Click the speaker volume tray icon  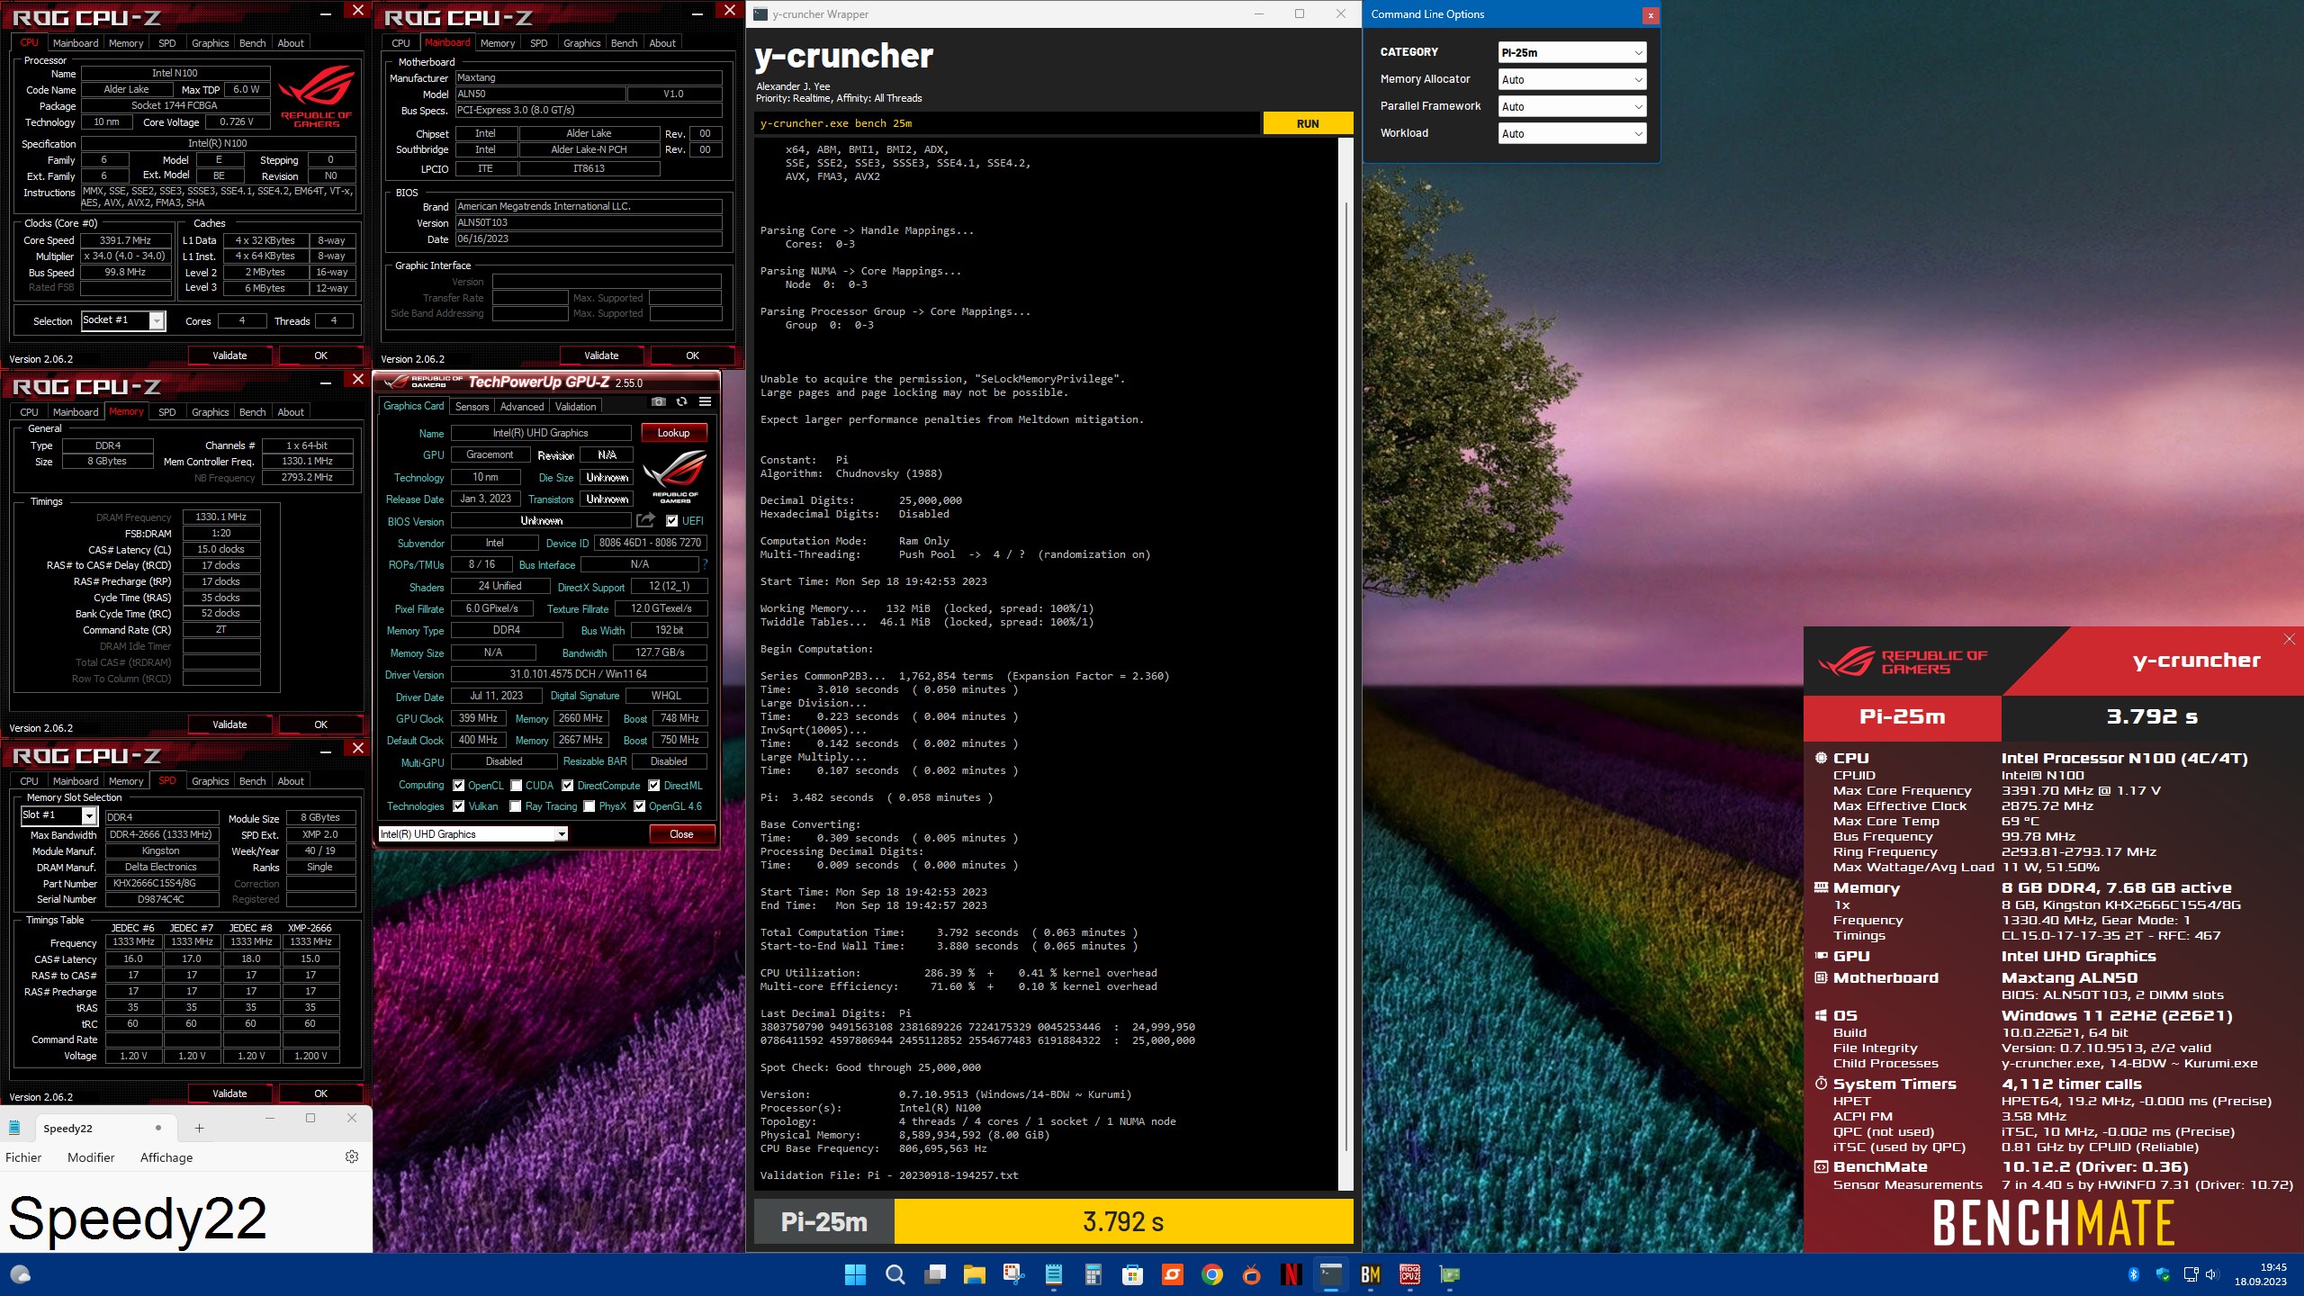[2213, 1274]
